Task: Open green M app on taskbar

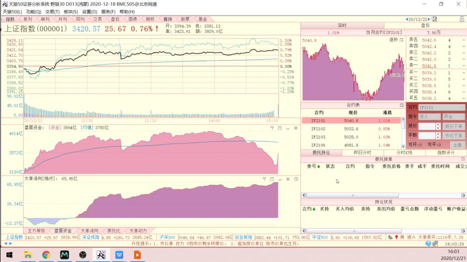Action: [x=64, y=255]
